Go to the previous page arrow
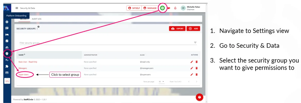Viewport: 301px width, 103px height. [189, 82]
